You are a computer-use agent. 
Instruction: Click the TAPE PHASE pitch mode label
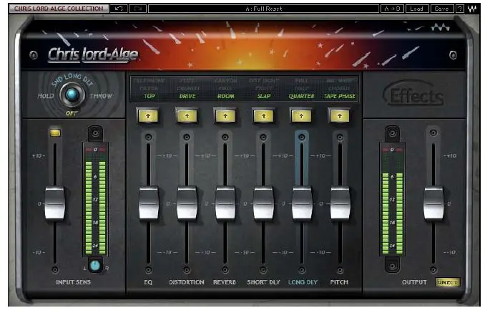[339, 96]
